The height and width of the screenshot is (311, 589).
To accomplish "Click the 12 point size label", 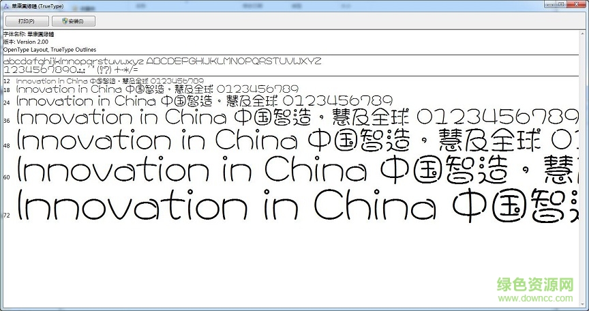I will (x=7, y=81).
